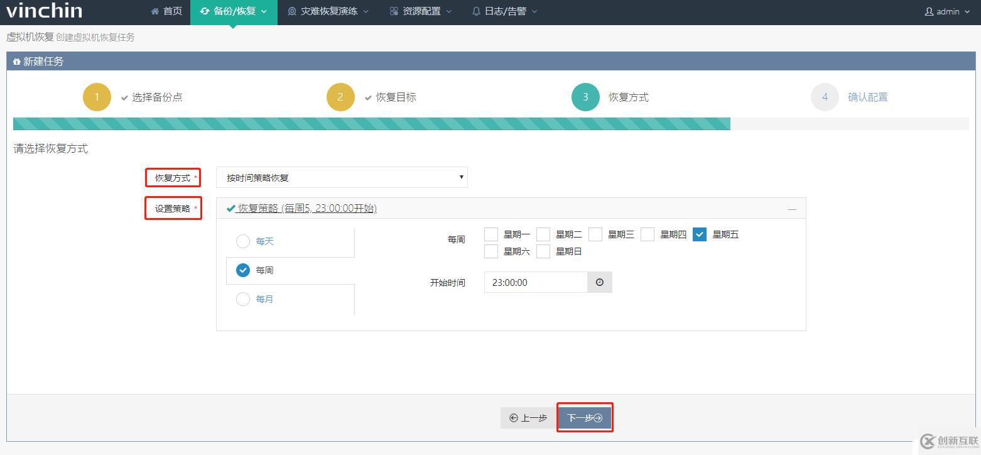Viewport: 981px width, 455px height.
Task: Click the 上一步 button
Action: coord(528,417)
